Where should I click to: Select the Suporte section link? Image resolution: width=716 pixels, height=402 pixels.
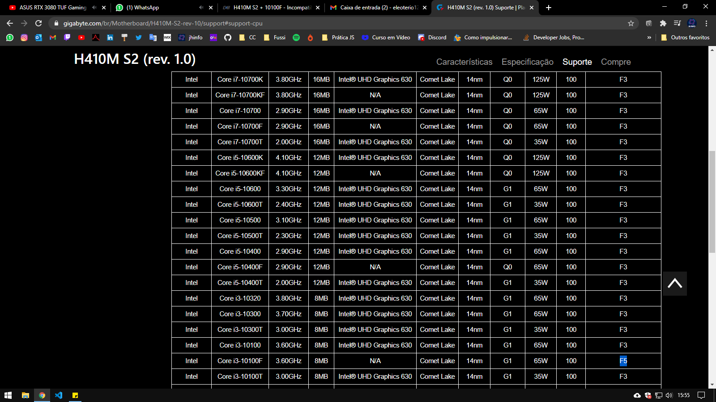pyautogui.click(x=577, y=62)
